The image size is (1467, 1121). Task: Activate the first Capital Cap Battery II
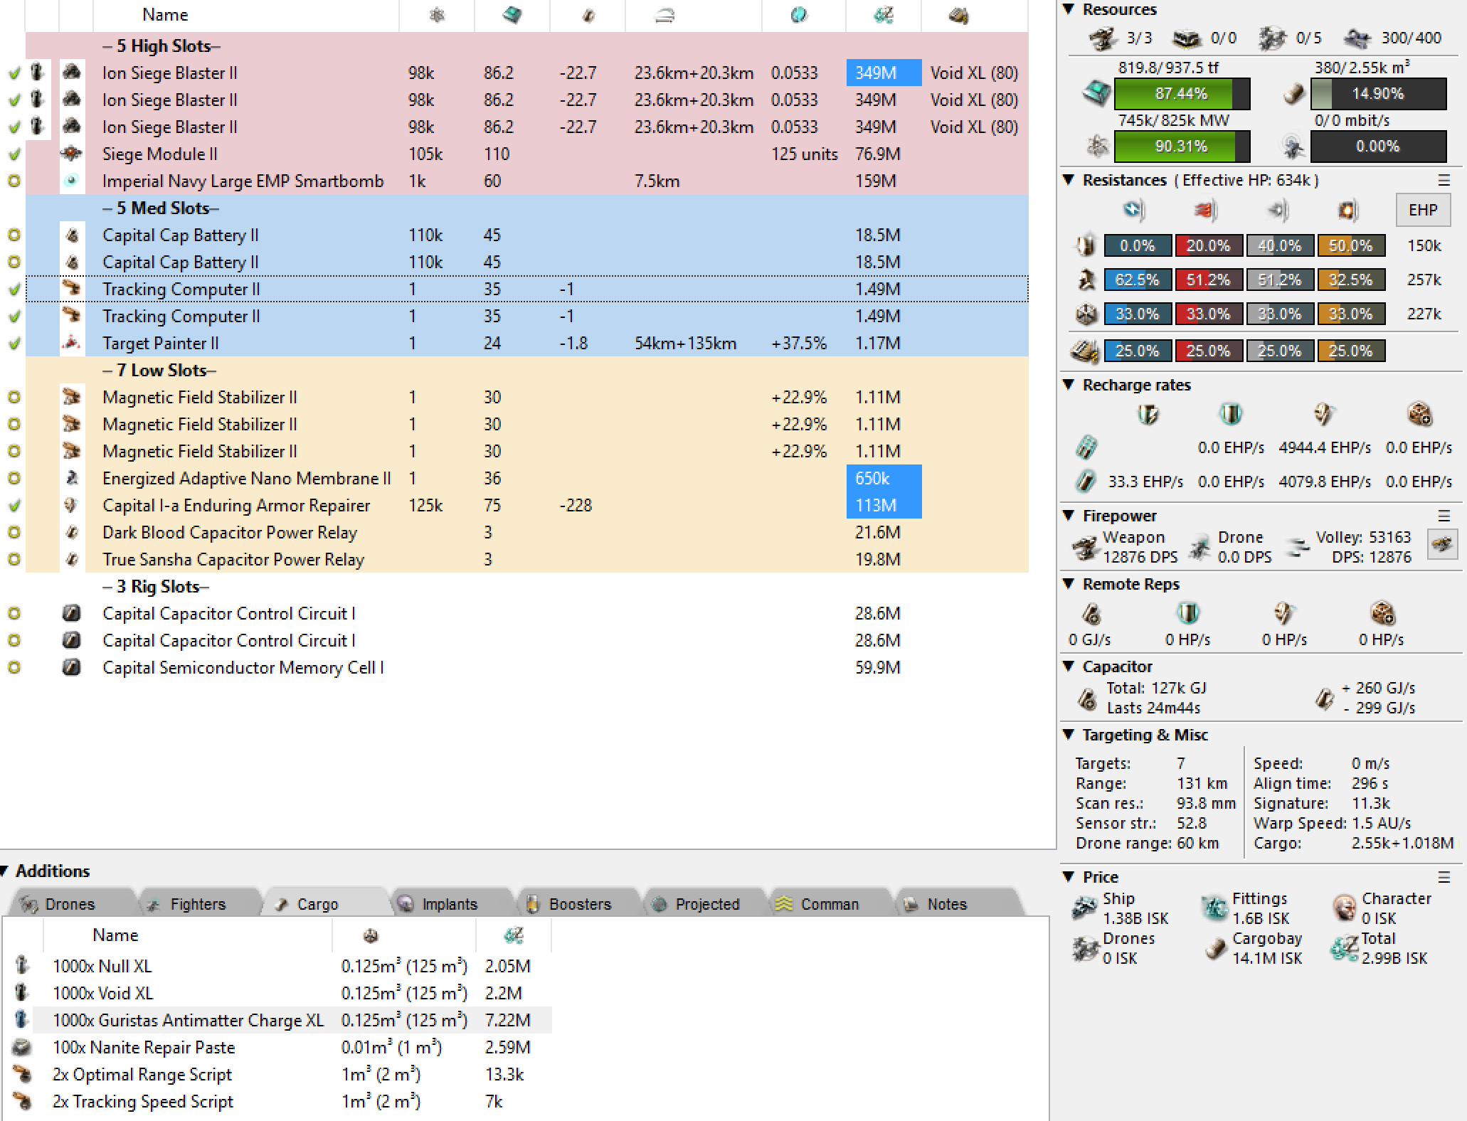click(14, 235)
